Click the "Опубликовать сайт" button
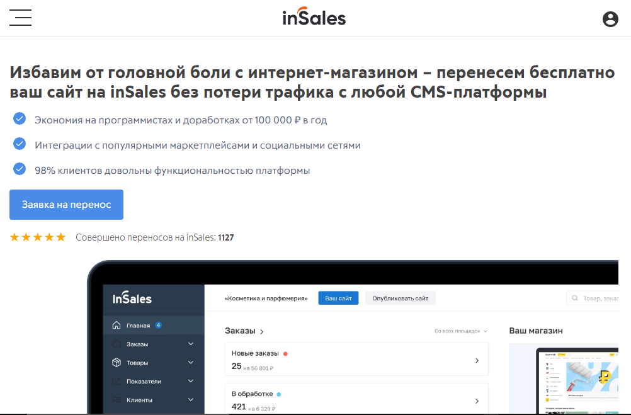Image resolution: width=631 pixels, height=415 pixels. (x=401, y=298)
